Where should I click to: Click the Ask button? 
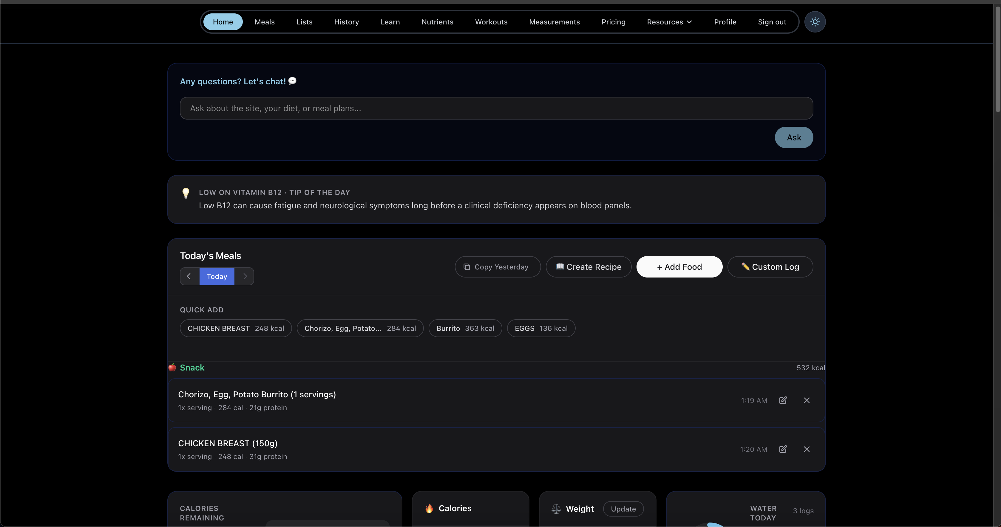[x=793, y=137]
